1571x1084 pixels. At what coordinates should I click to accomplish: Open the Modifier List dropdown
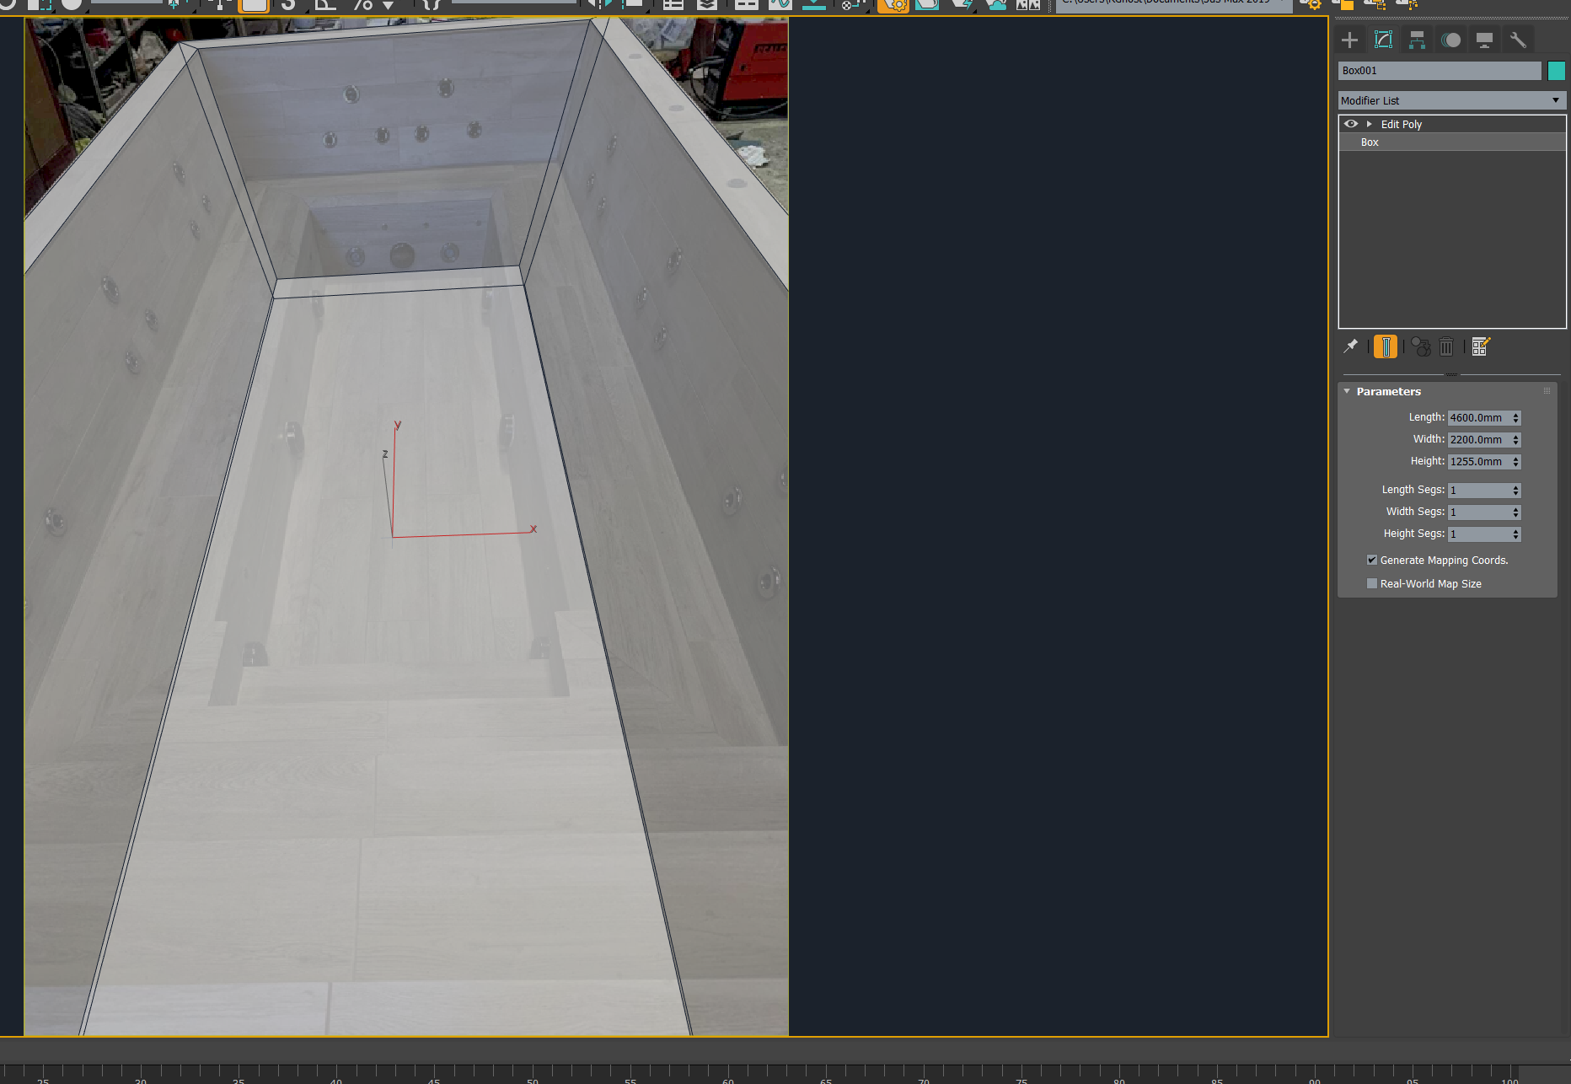[x=1556, y=99]
